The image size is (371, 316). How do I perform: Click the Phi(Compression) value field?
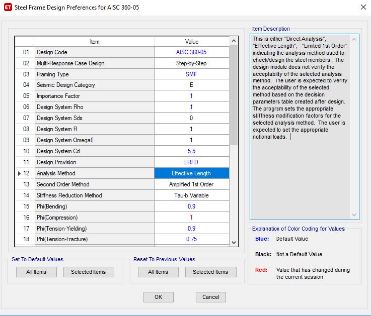(x=191, y=217)
